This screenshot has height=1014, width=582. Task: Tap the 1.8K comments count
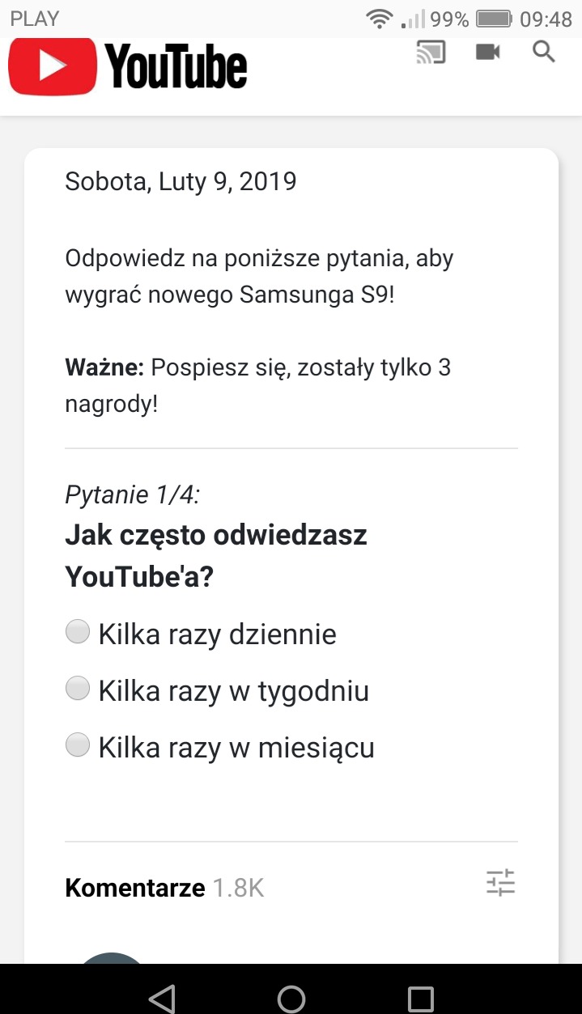tap(238, 888)
